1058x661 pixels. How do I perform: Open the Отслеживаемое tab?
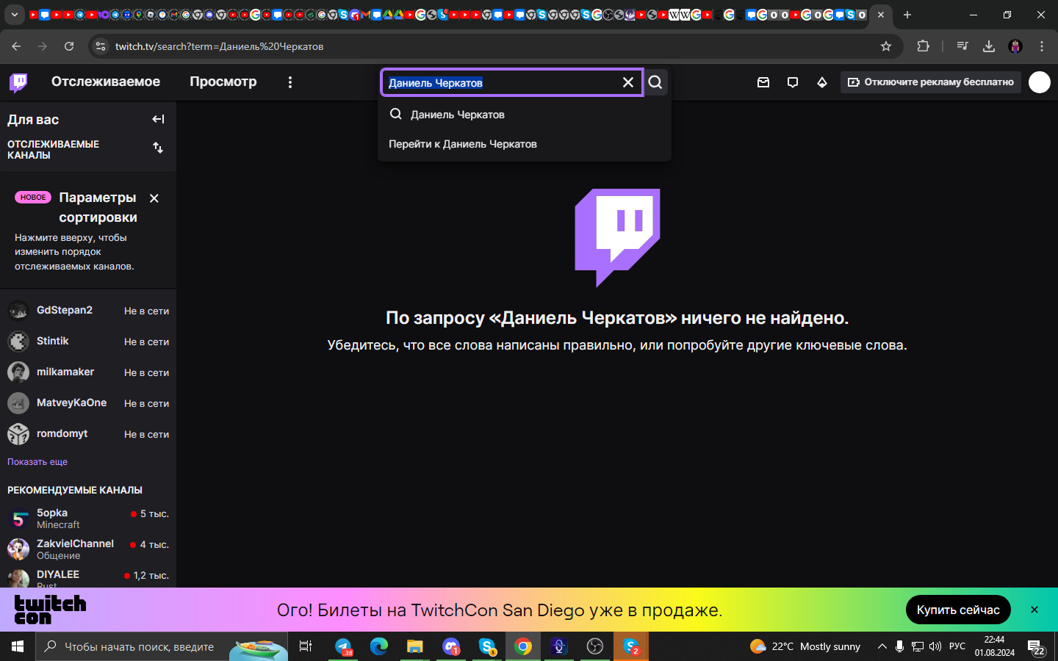106,82
